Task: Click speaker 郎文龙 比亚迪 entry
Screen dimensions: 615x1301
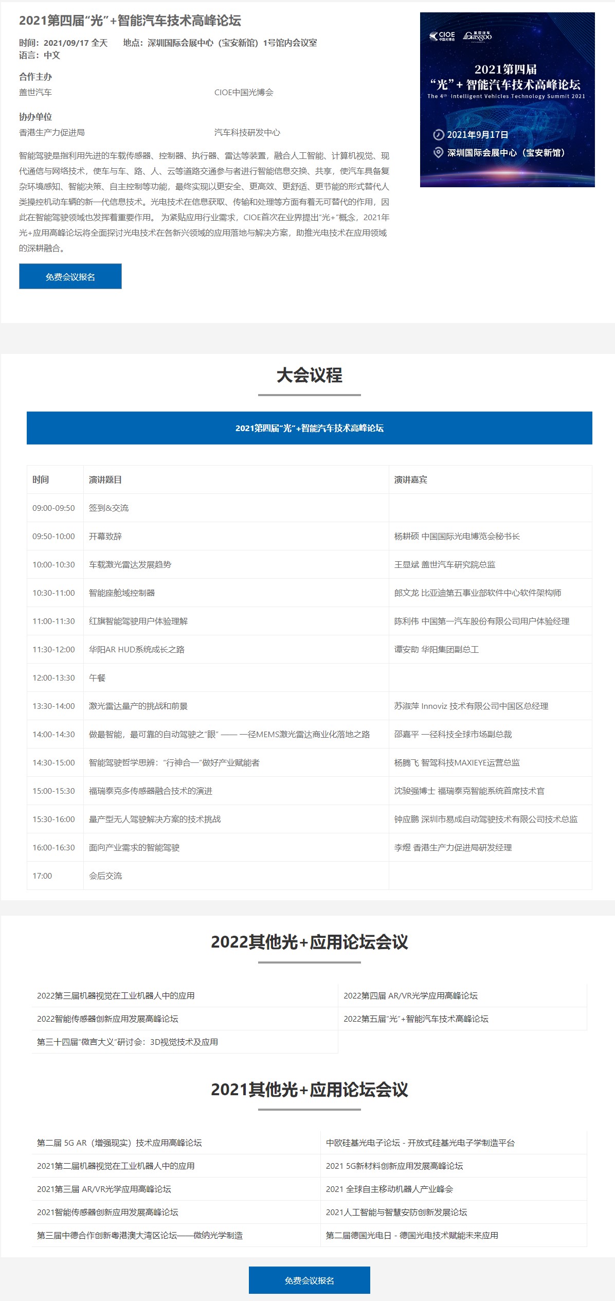Action: (x=478, y=593)
